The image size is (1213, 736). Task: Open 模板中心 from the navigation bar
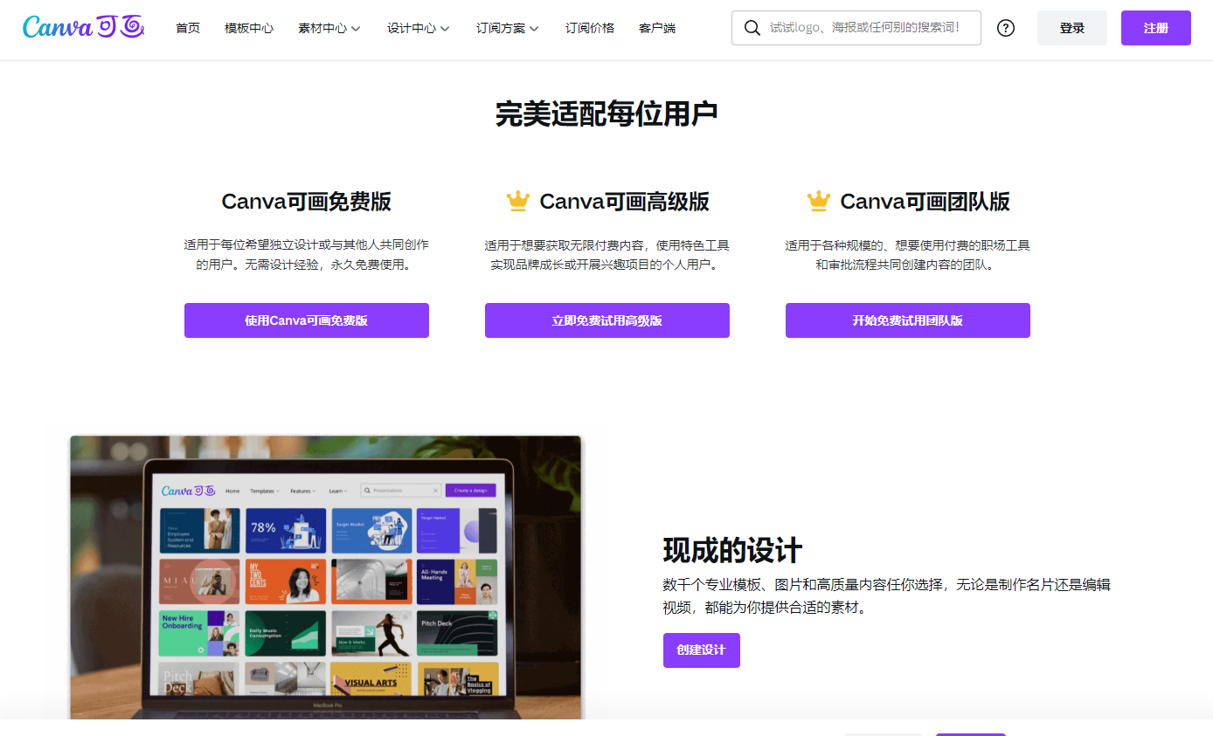tap(249, 28)
